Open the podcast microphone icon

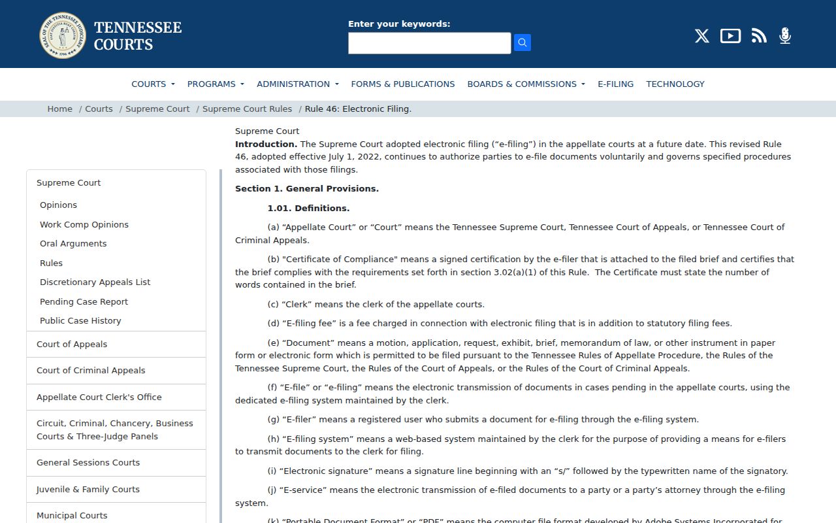[x=785, y=36]
